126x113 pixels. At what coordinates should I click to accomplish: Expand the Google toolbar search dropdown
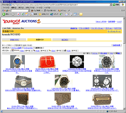[29, 11]
